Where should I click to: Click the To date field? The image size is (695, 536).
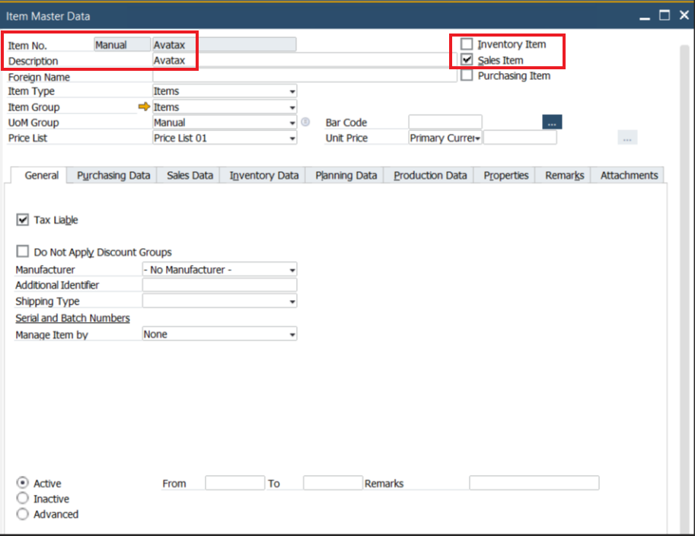click(333, 483)
